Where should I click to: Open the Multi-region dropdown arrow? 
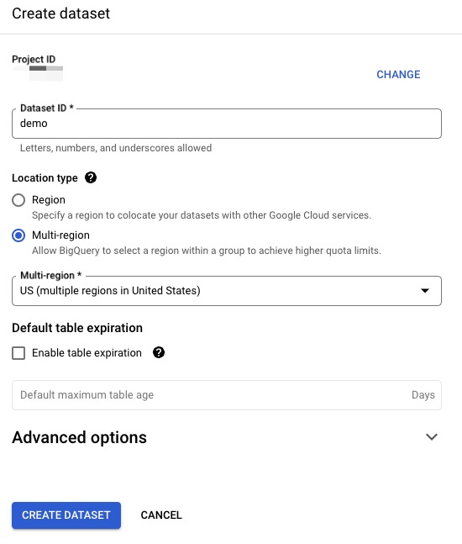coord(425,290)
